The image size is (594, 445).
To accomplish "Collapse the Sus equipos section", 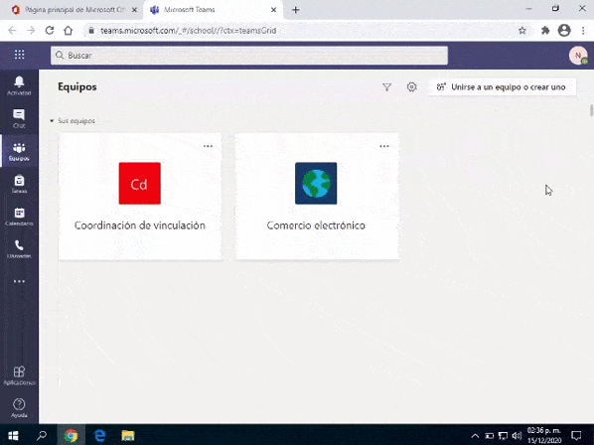I will point(52,121).
